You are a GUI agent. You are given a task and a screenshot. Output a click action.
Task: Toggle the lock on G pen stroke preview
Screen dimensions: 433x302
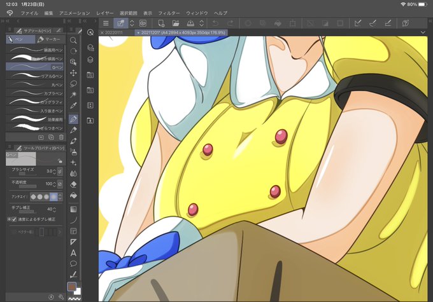click(60, 161)
